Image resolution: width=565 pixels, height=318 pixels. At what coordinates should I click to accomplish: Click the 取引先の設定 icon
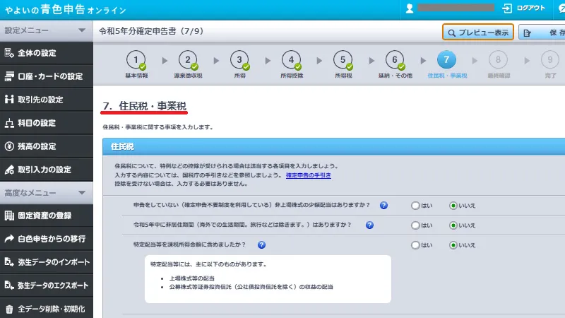pyautogui.click(x=9, y=99)
